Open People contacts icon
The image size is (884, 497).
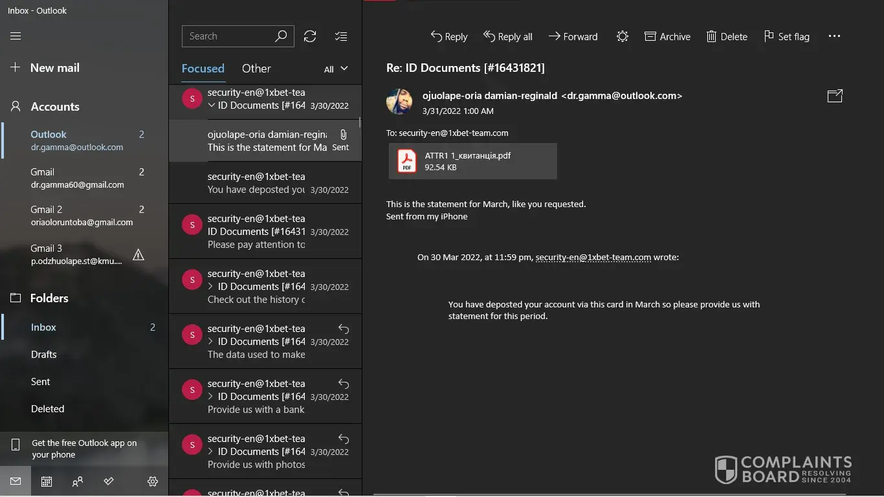click(78, 481)
